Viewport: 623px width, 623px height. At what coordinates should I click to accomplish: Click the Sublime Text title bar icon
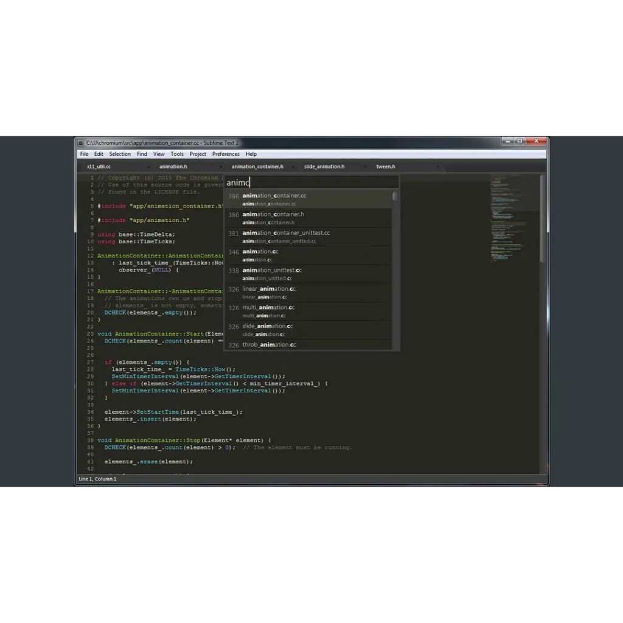(x=81, y=142)
